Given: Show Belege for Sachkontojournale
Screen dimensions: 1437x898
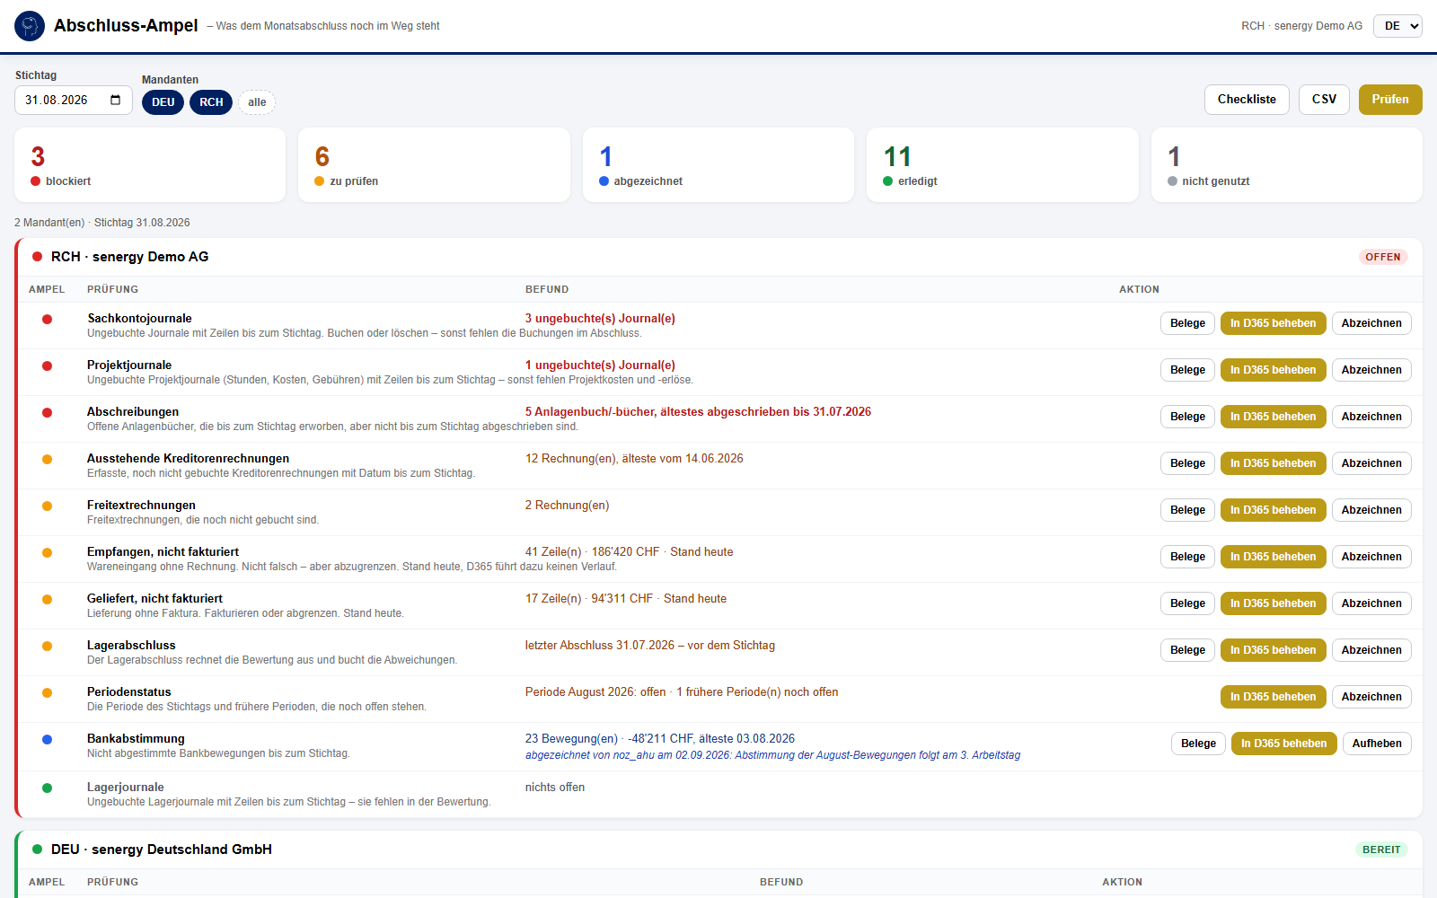Looking at the screenshot, I should tap(1187, 323).
